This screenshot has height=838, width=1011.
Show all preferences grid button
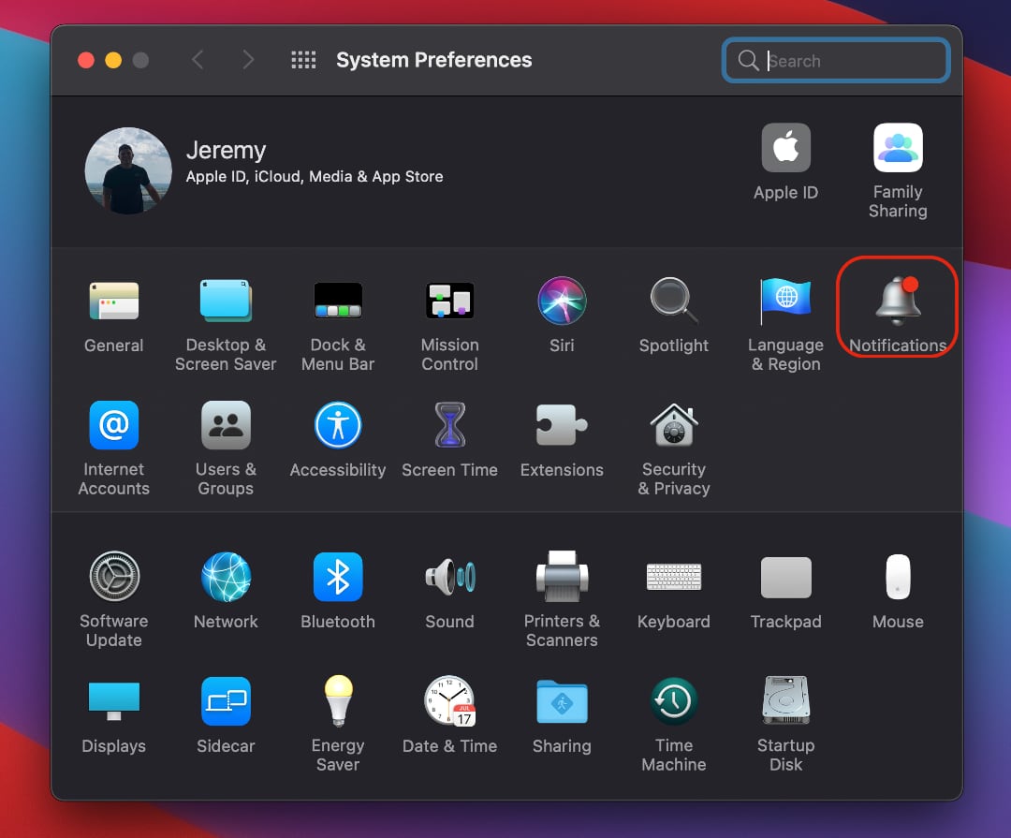303,60
